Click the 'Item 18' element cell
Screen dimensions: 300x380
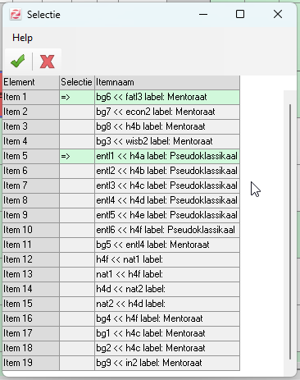(31, 348)
